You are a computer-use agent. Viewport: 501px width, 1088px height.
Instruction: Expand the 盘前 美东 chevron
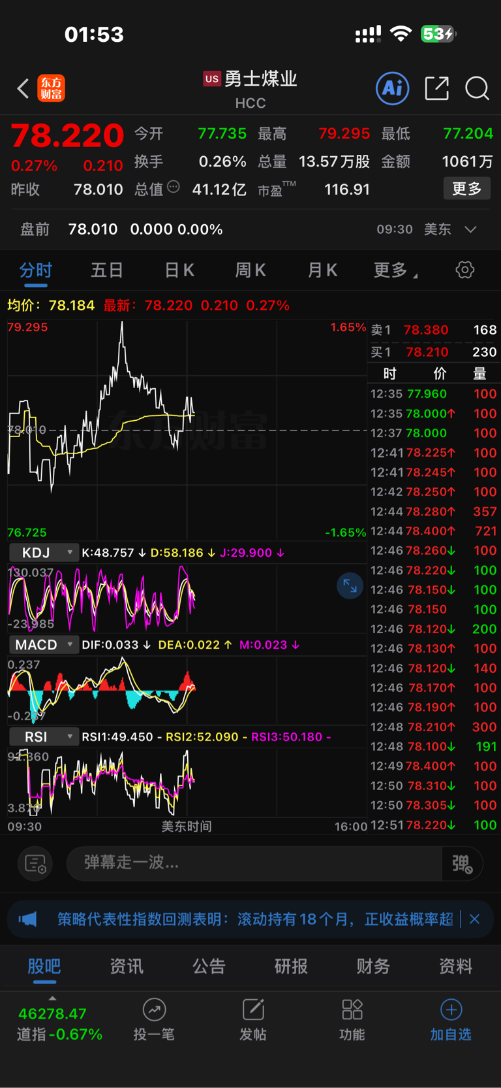coord(471,229)
